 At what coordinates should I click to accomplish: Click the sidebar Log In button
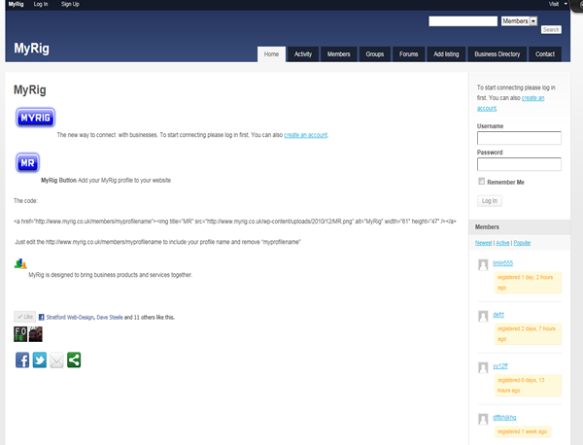[490, 201]
